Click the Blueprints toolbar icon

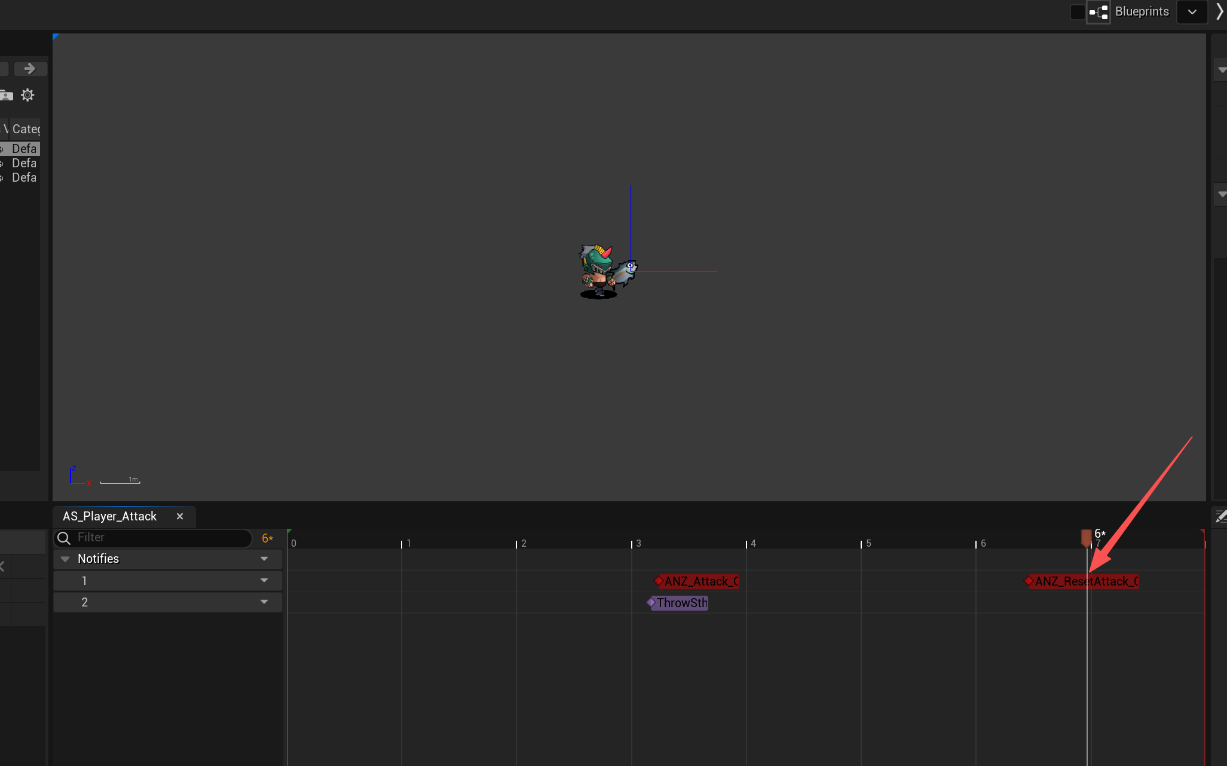pyautogui.click(x=1099, y=12)
